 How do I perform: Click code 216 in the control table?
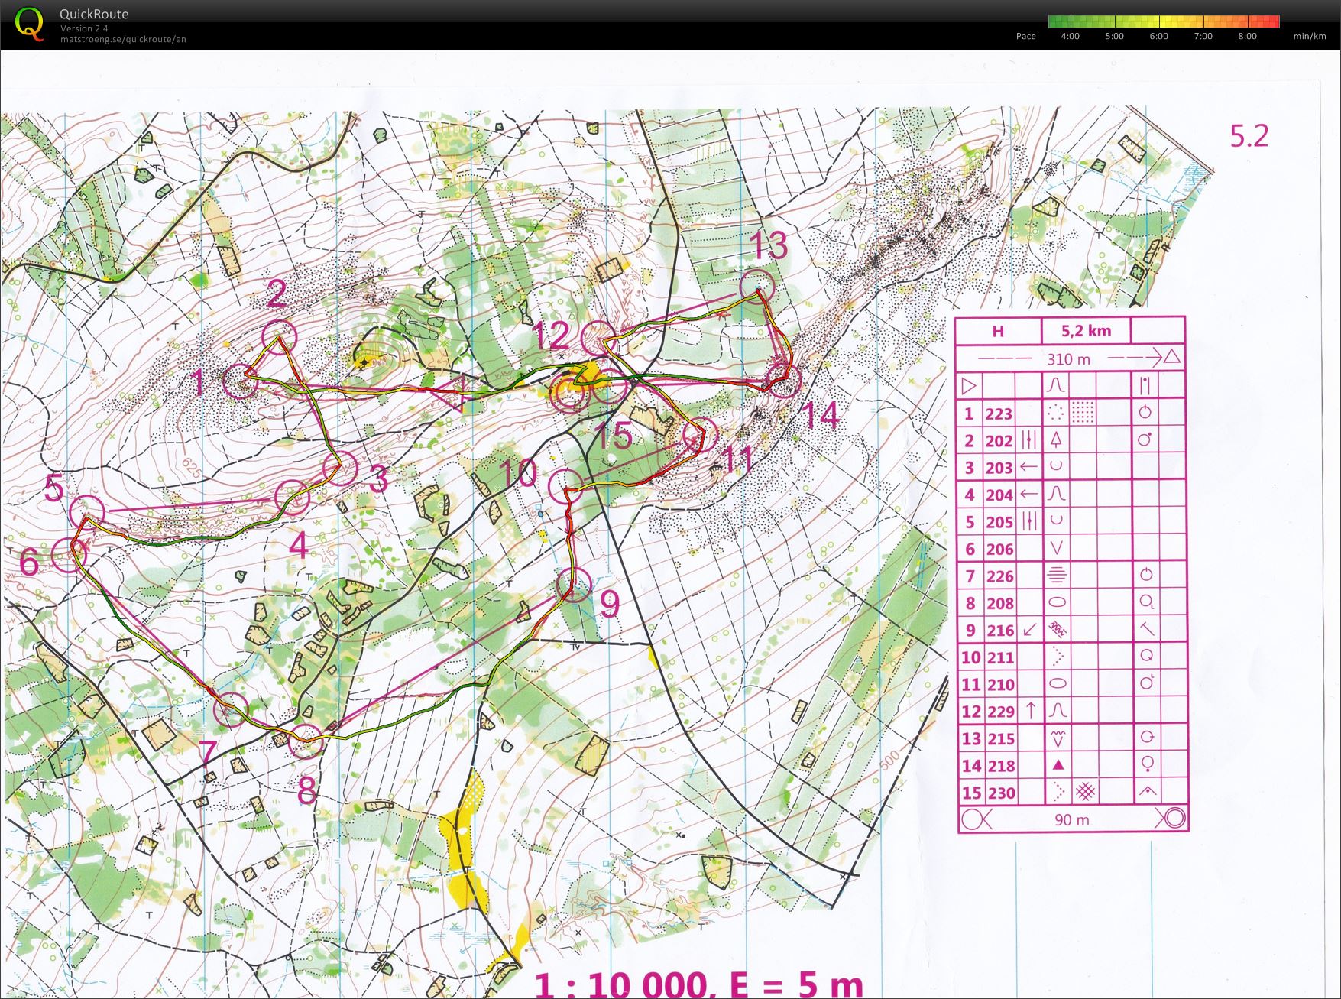coord(999,631)
